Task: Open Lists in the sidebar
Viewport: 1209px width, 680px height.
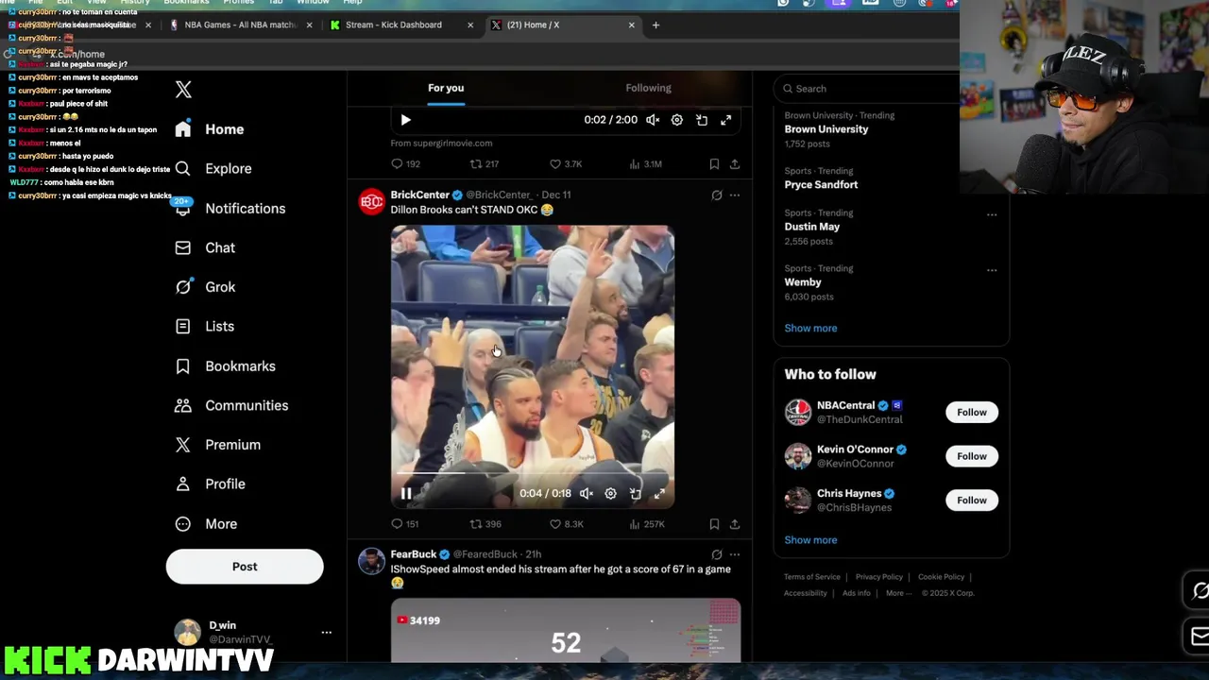Action: point(204,327)
